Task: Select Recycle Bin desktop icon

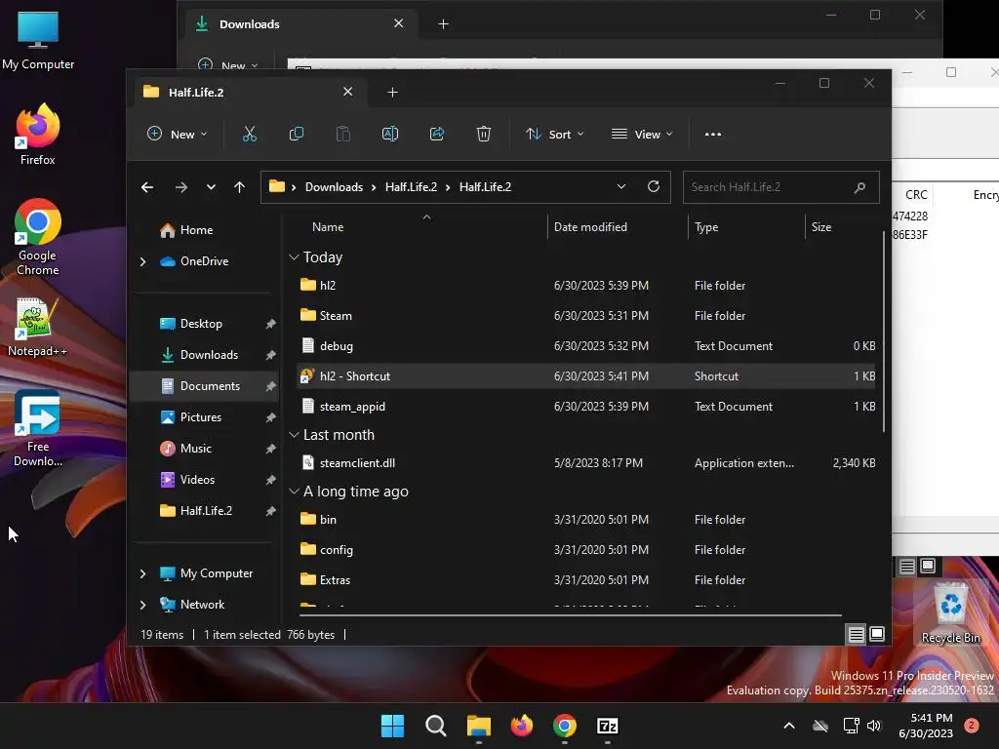Action: point(950,612)
